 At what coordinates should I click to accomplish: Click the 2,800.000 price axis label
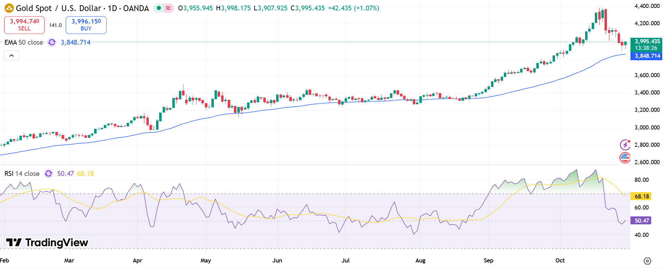[x=647, y=145]
